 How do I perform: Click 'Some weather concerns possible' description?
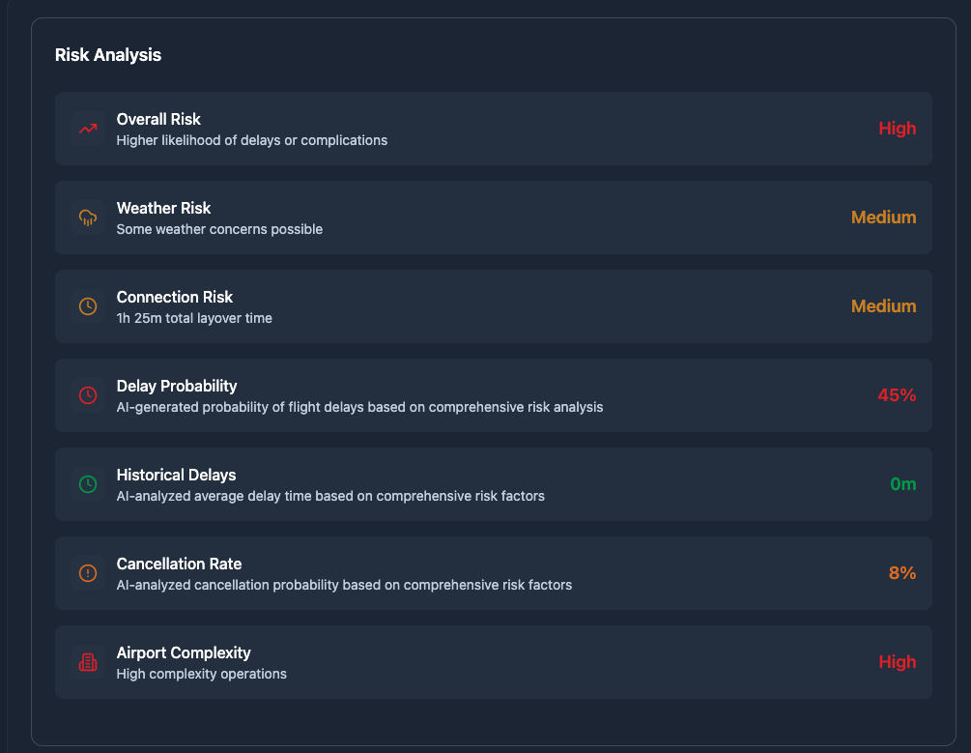coord(219,229)
